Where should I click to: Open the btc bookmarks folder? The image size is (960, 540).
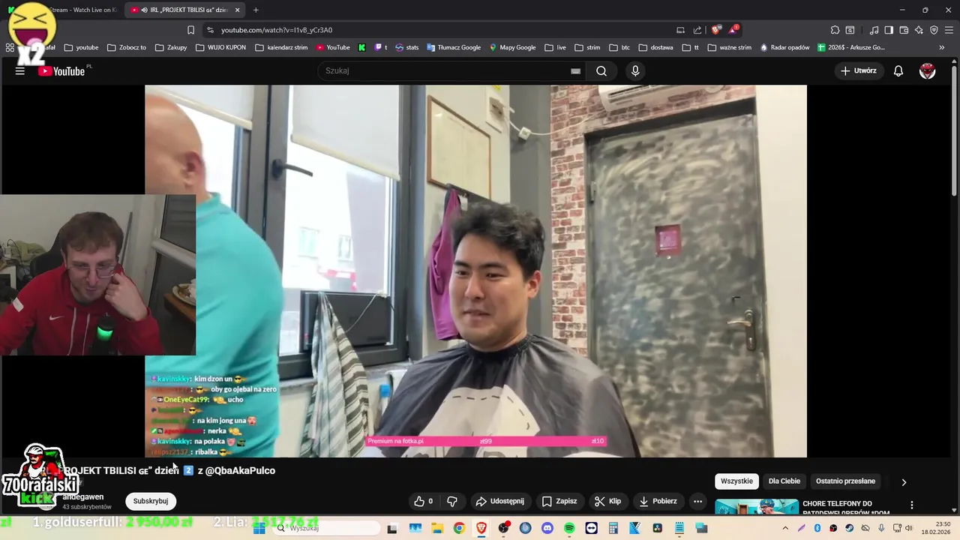pyautogui.click(x=620, y=47)
